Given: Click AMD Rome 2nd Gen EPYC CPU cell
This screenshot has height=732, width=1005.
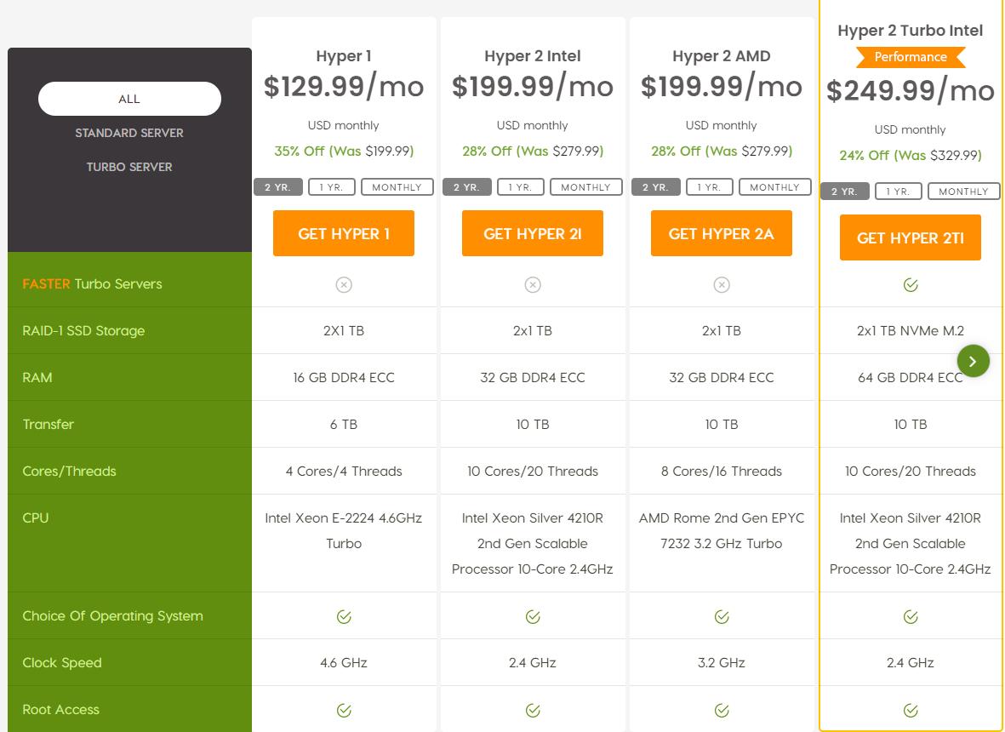Looking at the screenshot, I should pos(722,531).
